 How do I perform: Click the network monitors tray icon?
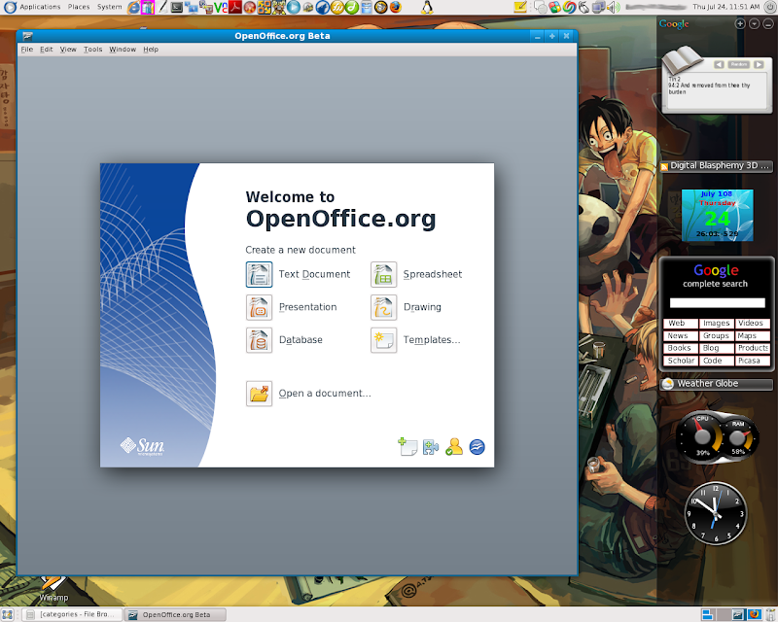(x=599, y=7)
